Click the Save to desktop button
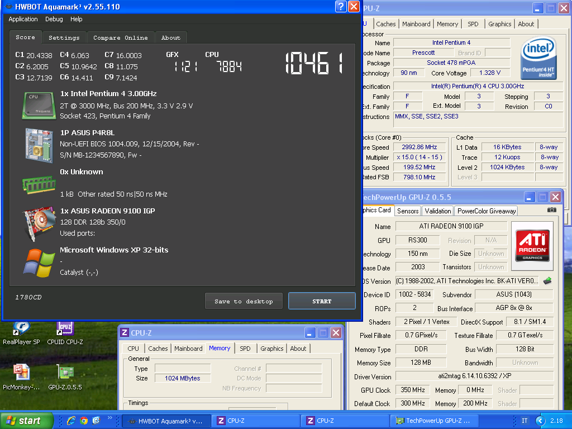This screenshot has height=429, width=572. 244,301
